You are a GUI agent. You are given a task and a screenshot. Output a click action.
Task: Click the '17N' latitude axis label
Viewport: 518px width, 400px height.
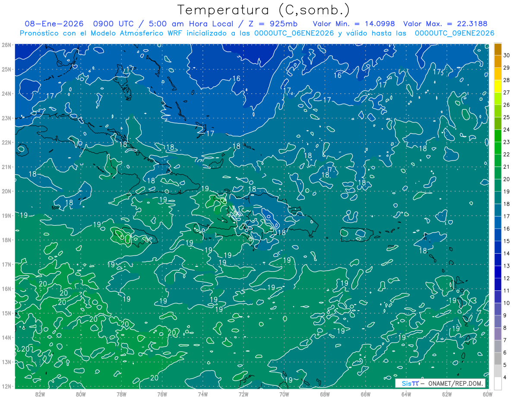pos(6,264)
